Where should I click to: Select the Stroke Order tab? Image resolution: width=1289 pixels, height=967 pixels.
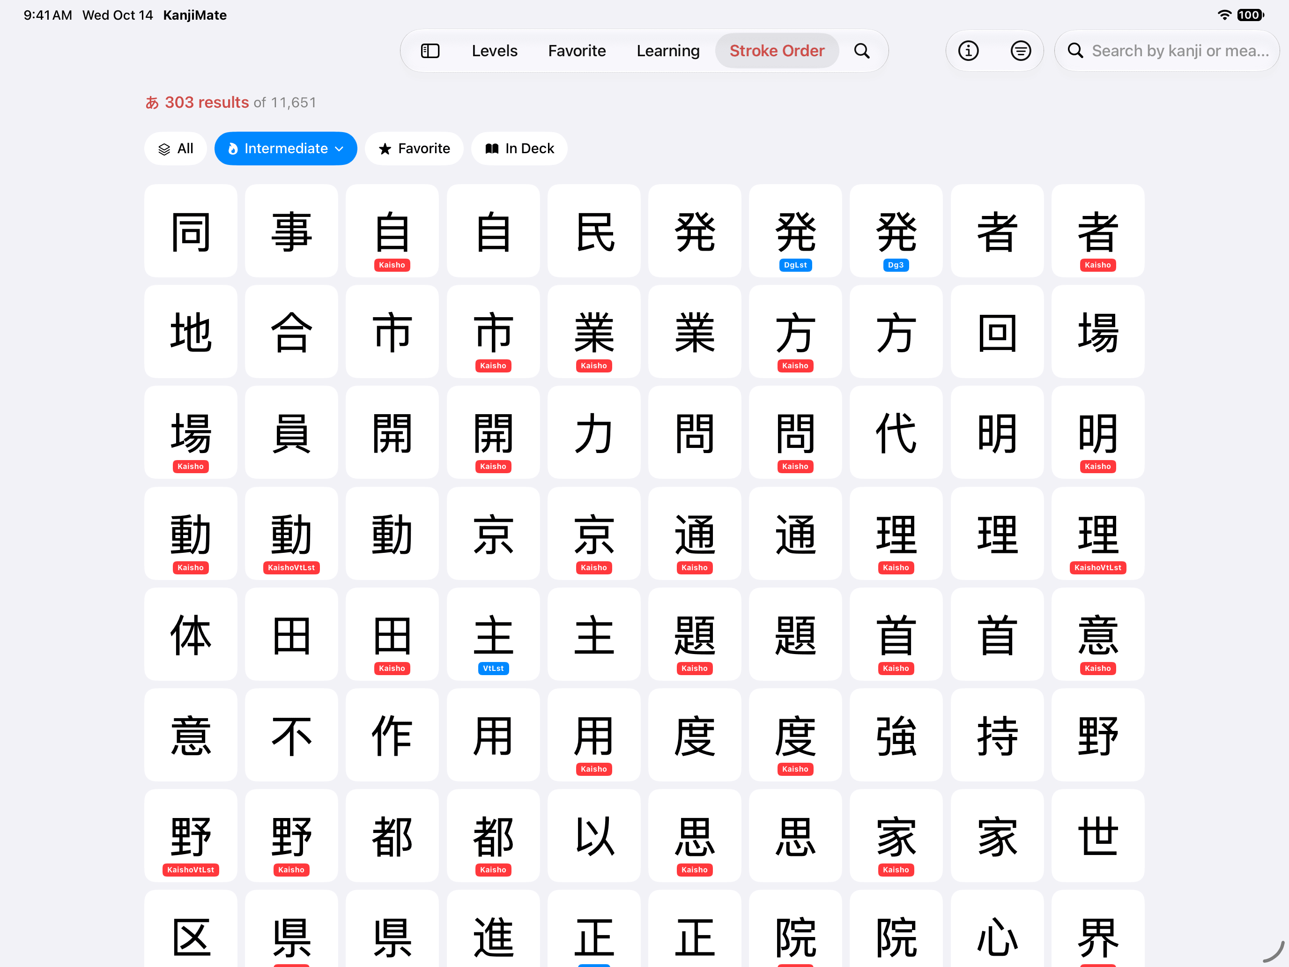(x=777, y=51)
